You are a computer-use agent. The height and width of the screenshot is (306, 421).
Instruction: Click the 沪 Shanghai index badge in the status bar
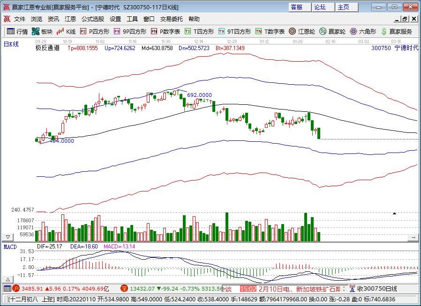(x=16, y=289)
